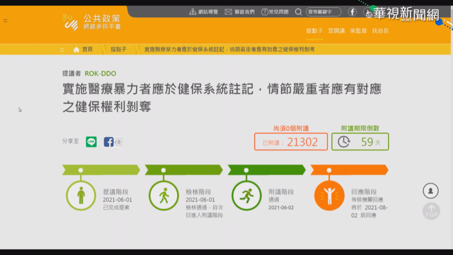The height and width of the screenshot is (255, 453).
Task: Click the TOP back-to-top button
Action: pyautogui.click(x=431, y=211)
